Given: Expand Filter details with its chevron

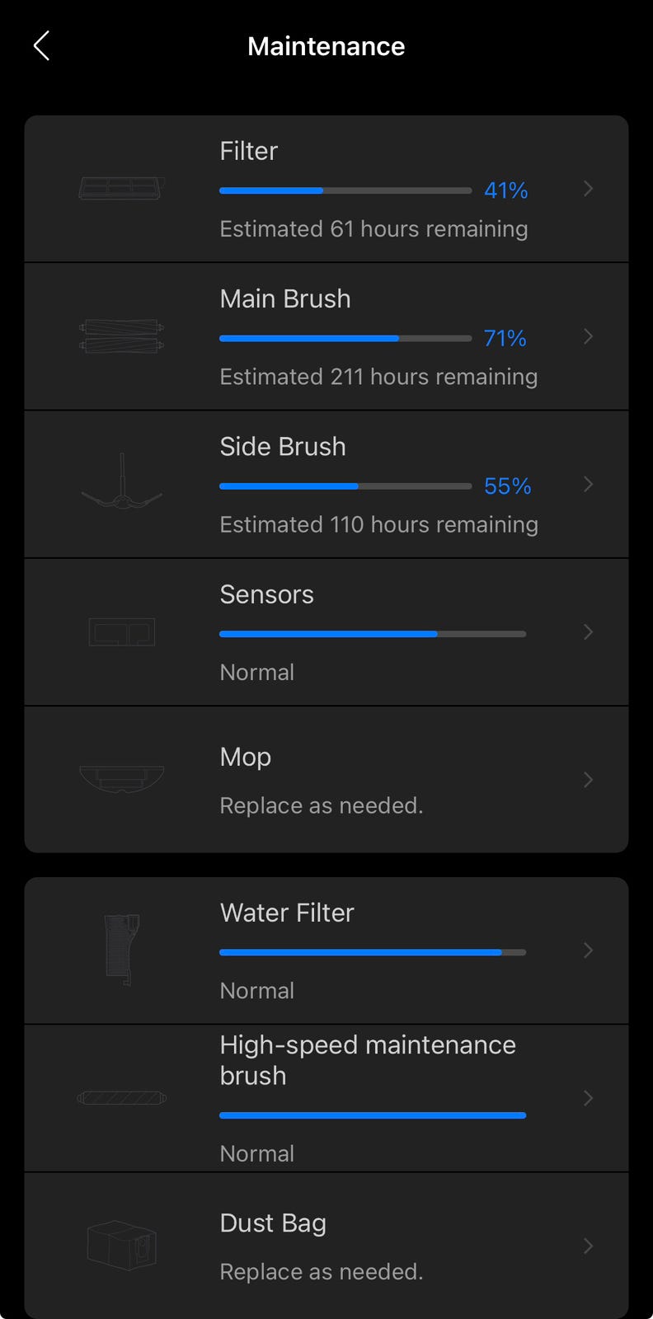Looking at the screenshot, I should point(588,189).
